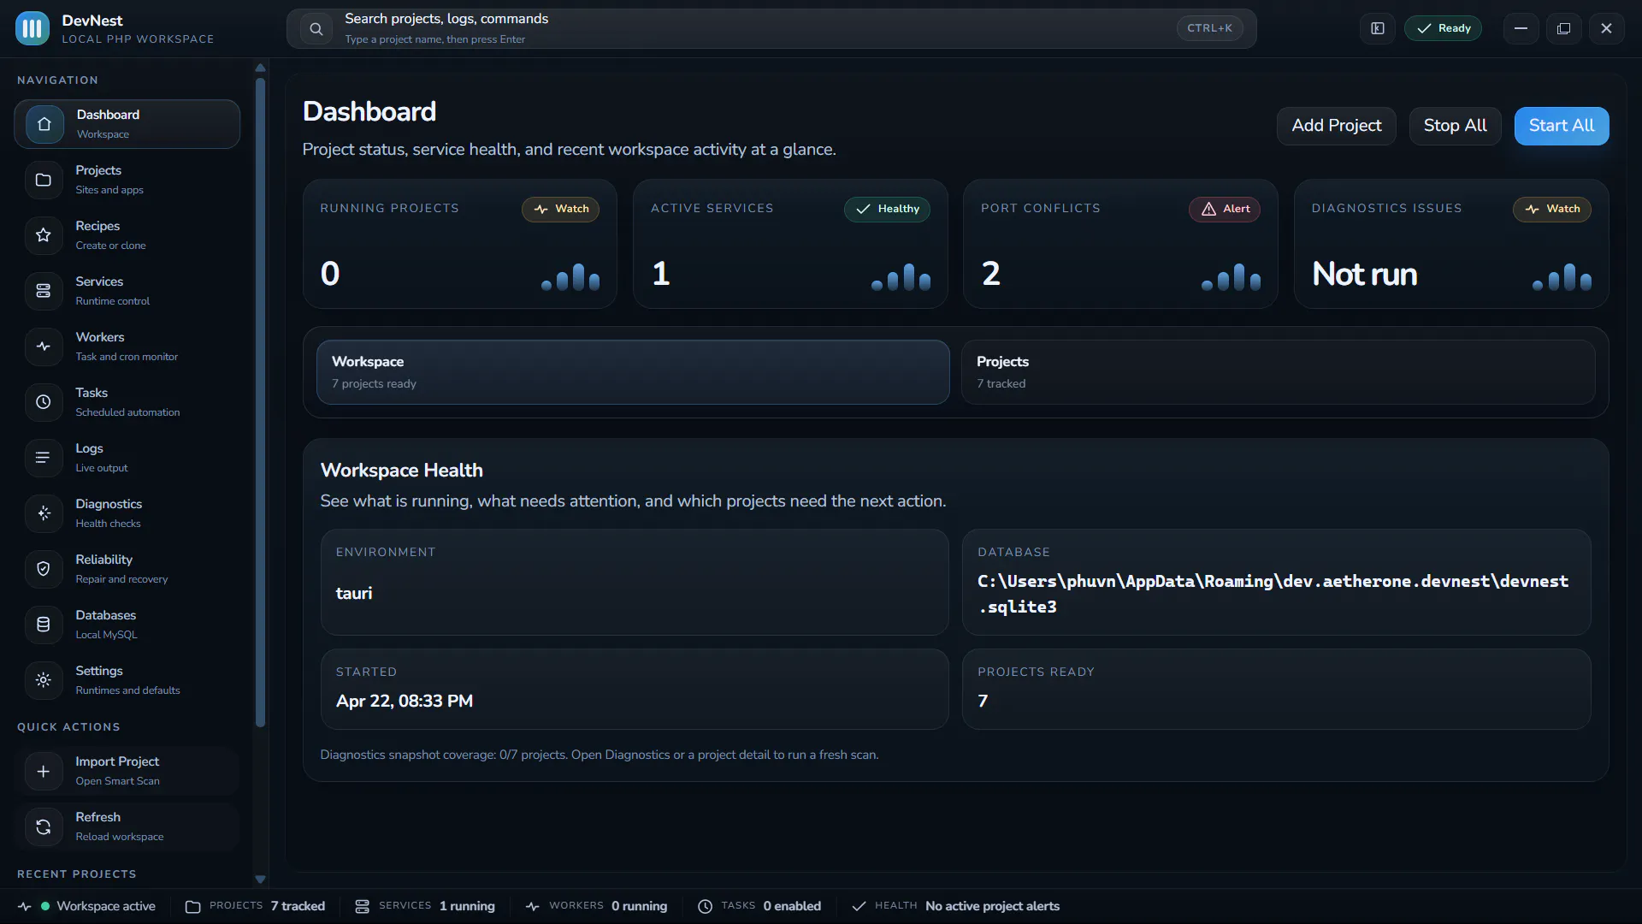This screenshot has height=924, width=1642.
Task: Click the Add Project button
Action: pyautogui.click(x=1336, y=126)
